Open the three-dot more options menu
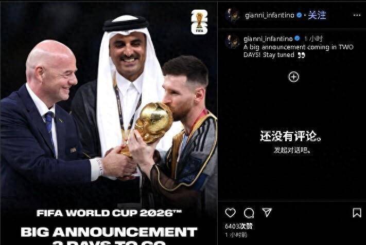The width and height of the screenshot is (366, 245). (x=357, y=15)
